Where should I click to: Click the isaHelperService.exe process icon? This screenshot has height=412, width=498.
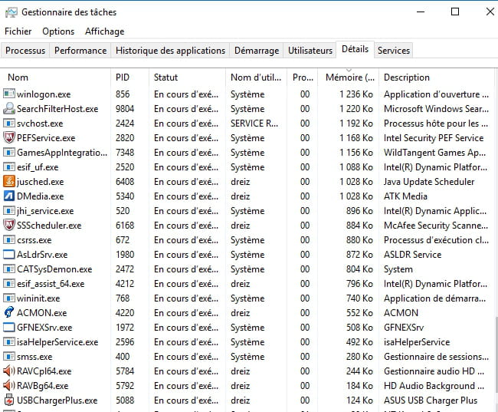[9, 342]
